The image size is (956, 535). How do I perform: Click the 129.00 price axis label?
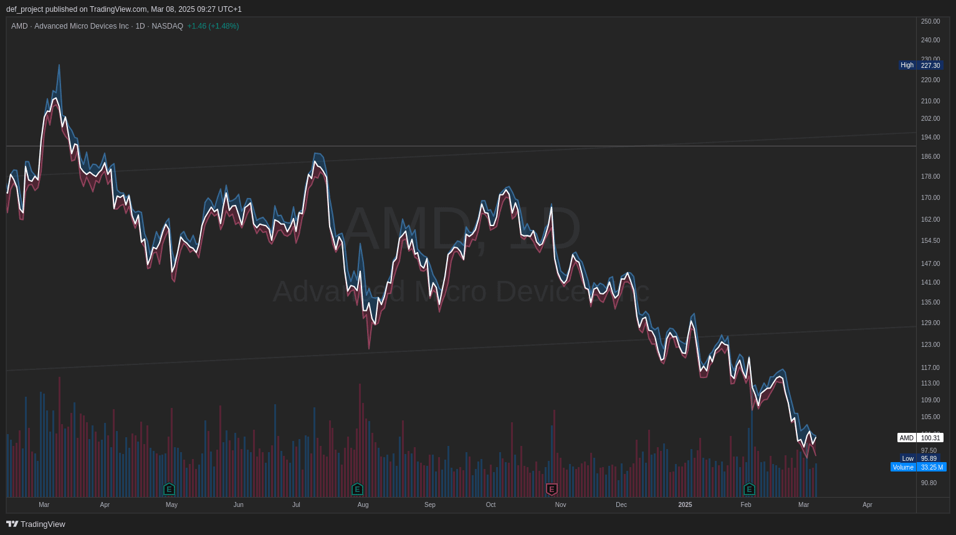pyautogui.click(x=930, y=323)
